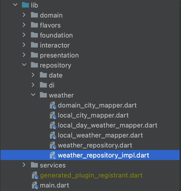Open local_weather_mapper.dart file name

tap(100, 135)
